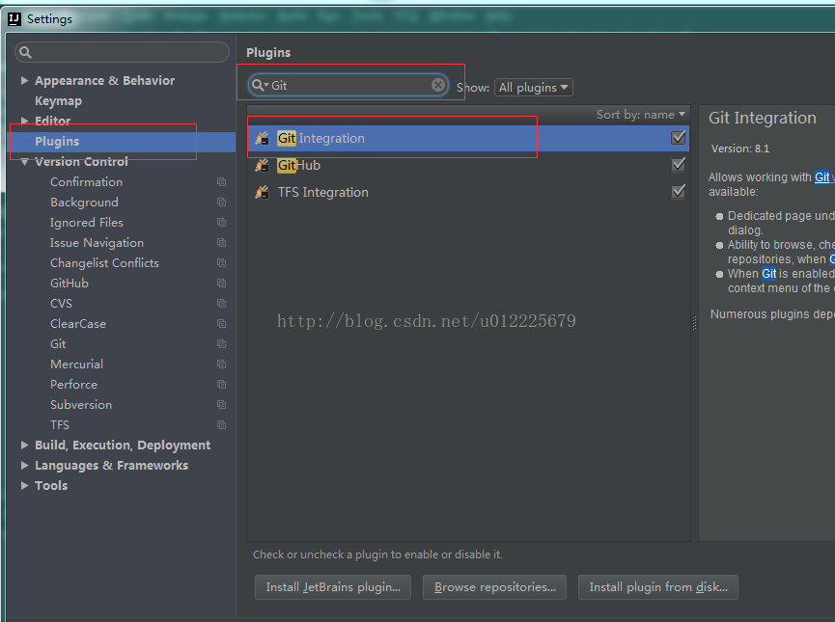Expand the Appearance & Behavior section

[x=24, y=80]
